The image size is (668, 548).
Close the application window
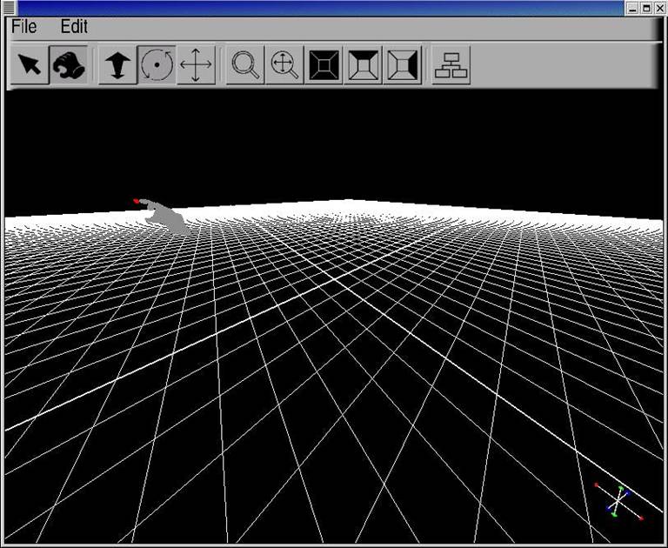click(659, 8)
